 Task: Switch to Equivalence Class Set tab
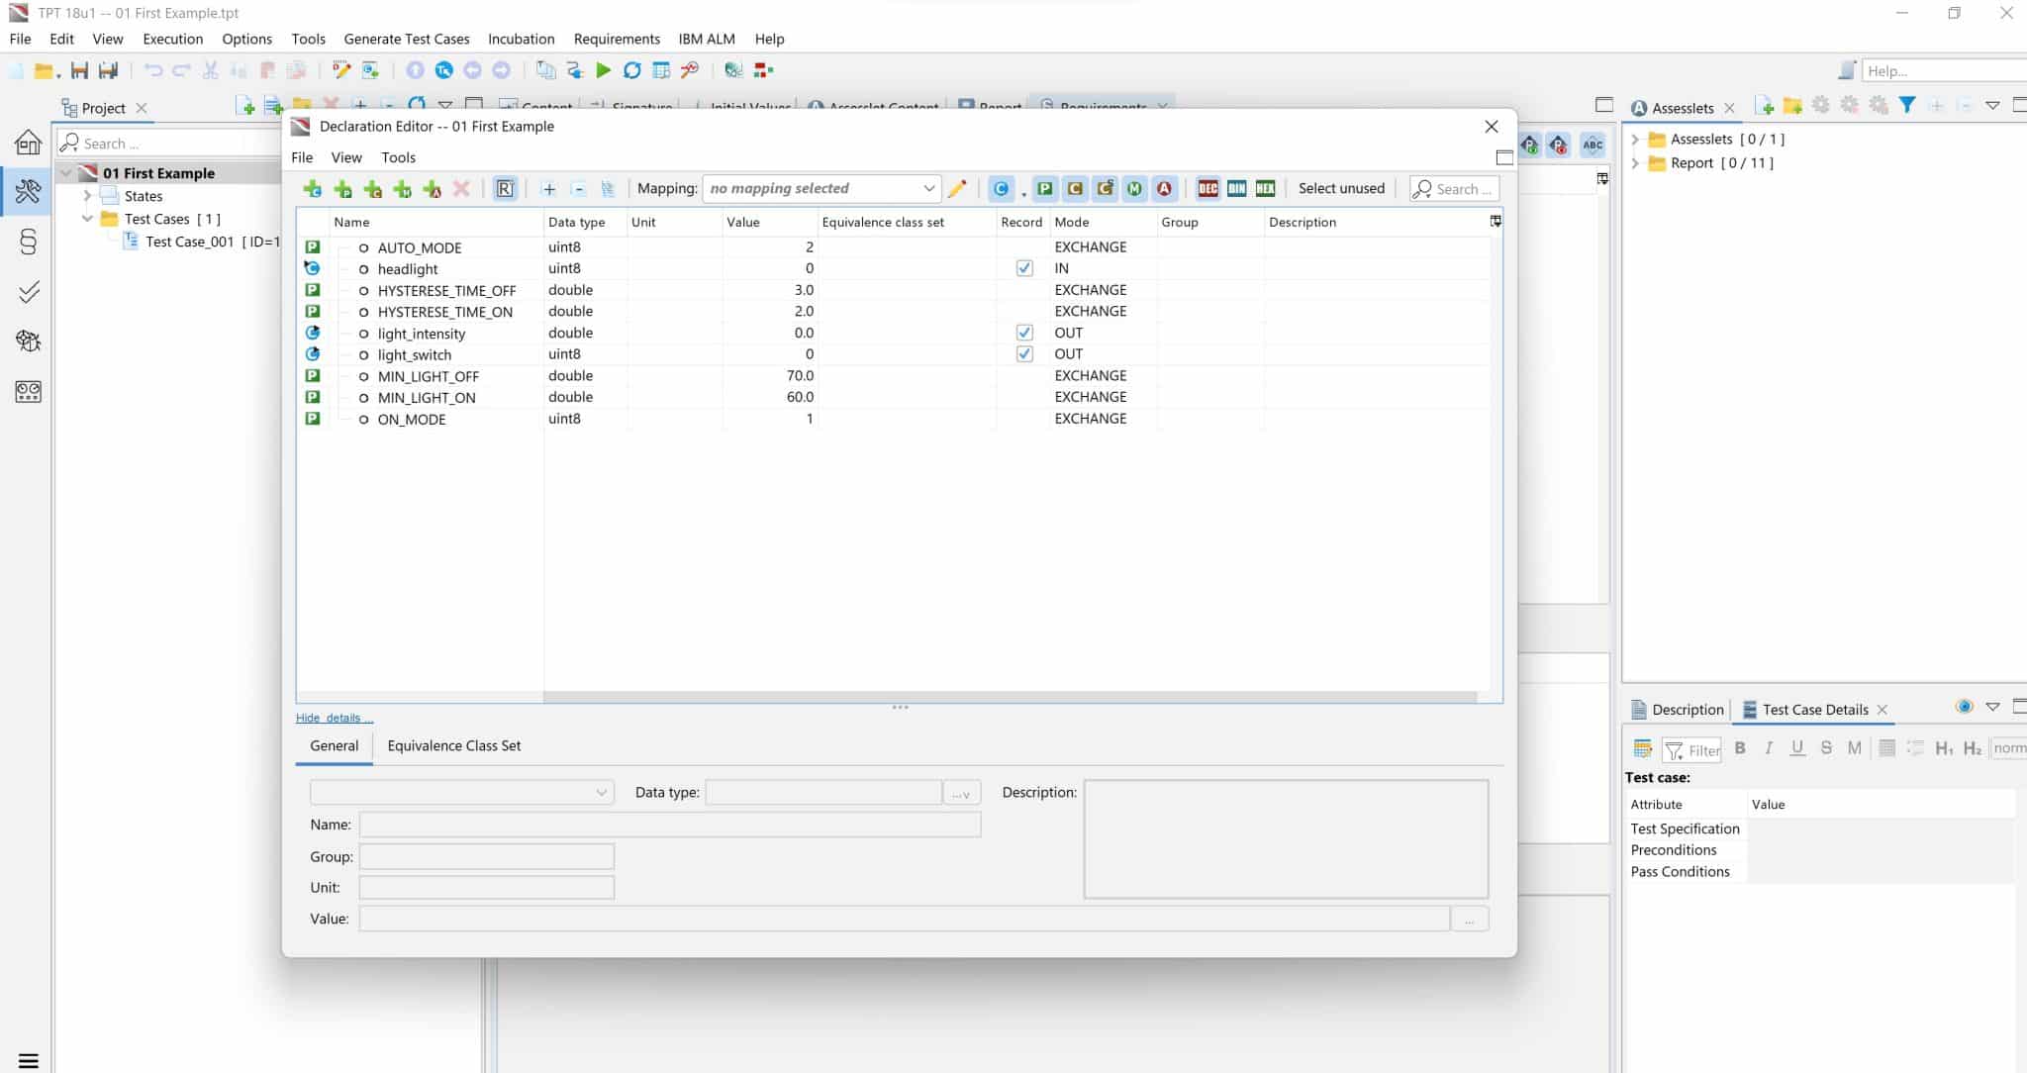tap(453, 745)
